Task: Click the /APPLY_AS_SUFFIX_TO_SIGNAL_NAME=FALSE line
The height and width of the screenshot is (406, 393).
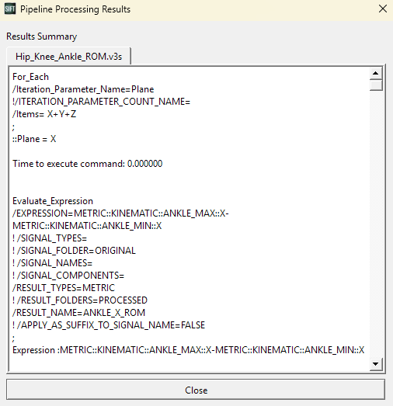Action: pos(109,325)
